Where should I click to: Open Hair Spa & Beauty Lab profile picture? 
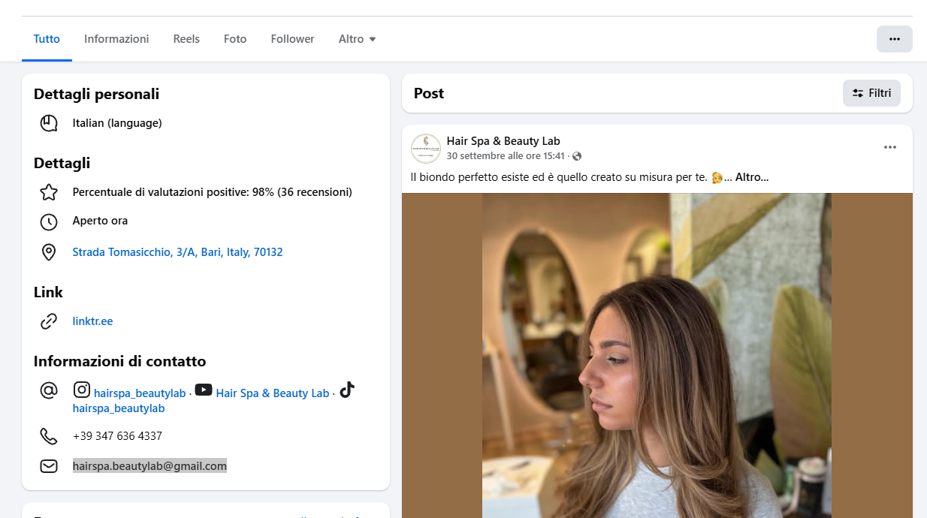pyautogui.click(x=426, y=148)
